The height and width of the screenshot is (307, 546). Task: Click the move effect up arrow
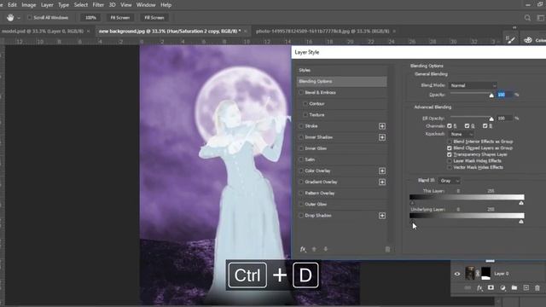click(314, 249)
